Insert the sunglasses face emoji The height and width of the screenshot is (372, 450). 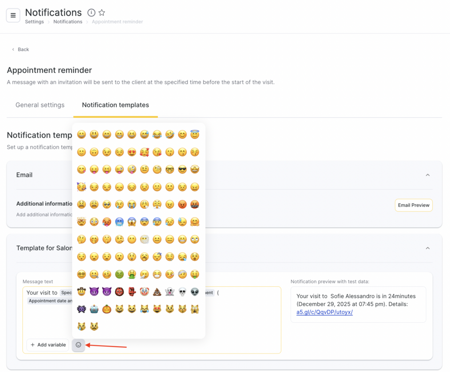point(182,169)
